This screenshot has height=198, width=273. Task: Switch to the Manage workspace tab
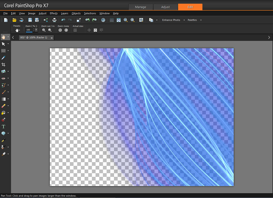[141, 7]
